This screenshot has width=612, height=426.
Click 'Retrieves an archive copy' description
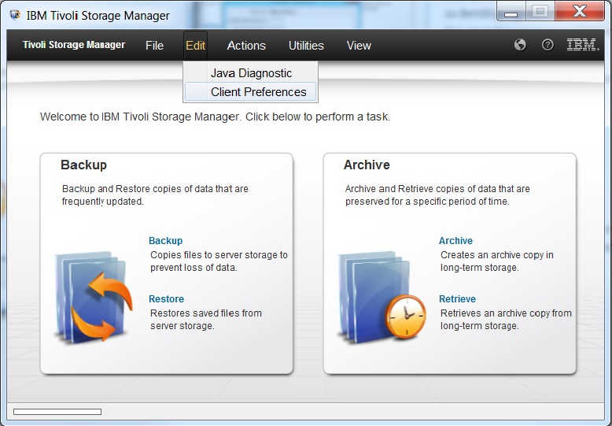coord(506,320)
